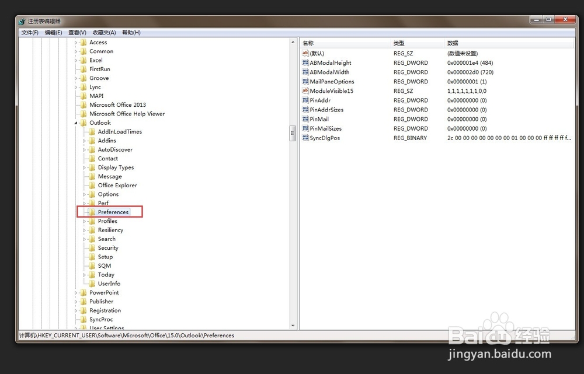The image size is (584, 374).
Task: Click the MAPI key folder icon
Action: [84, 96]
